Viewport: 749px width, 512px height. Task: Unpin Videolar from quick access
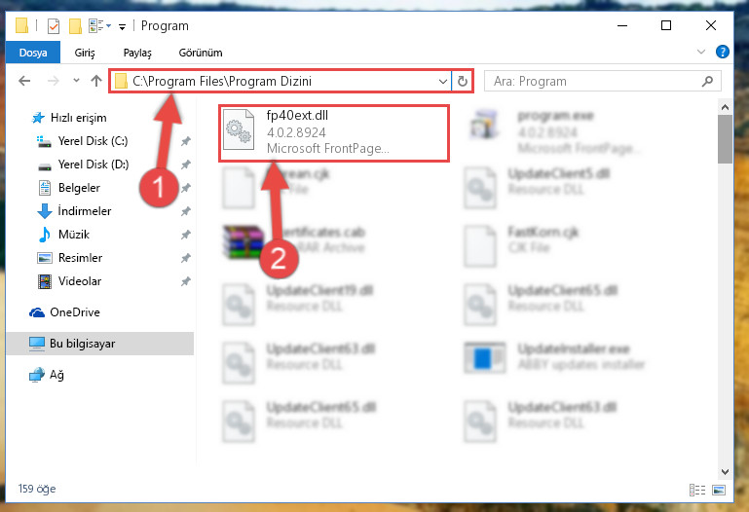tap(186, 281)
